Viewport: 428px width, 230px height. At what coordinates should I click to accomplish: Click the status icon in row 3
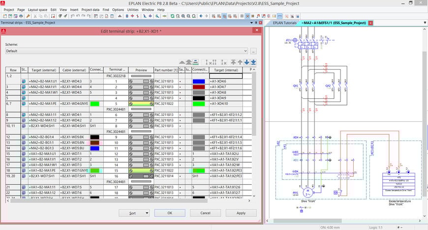pyautogui.click(x=24, y=86)
